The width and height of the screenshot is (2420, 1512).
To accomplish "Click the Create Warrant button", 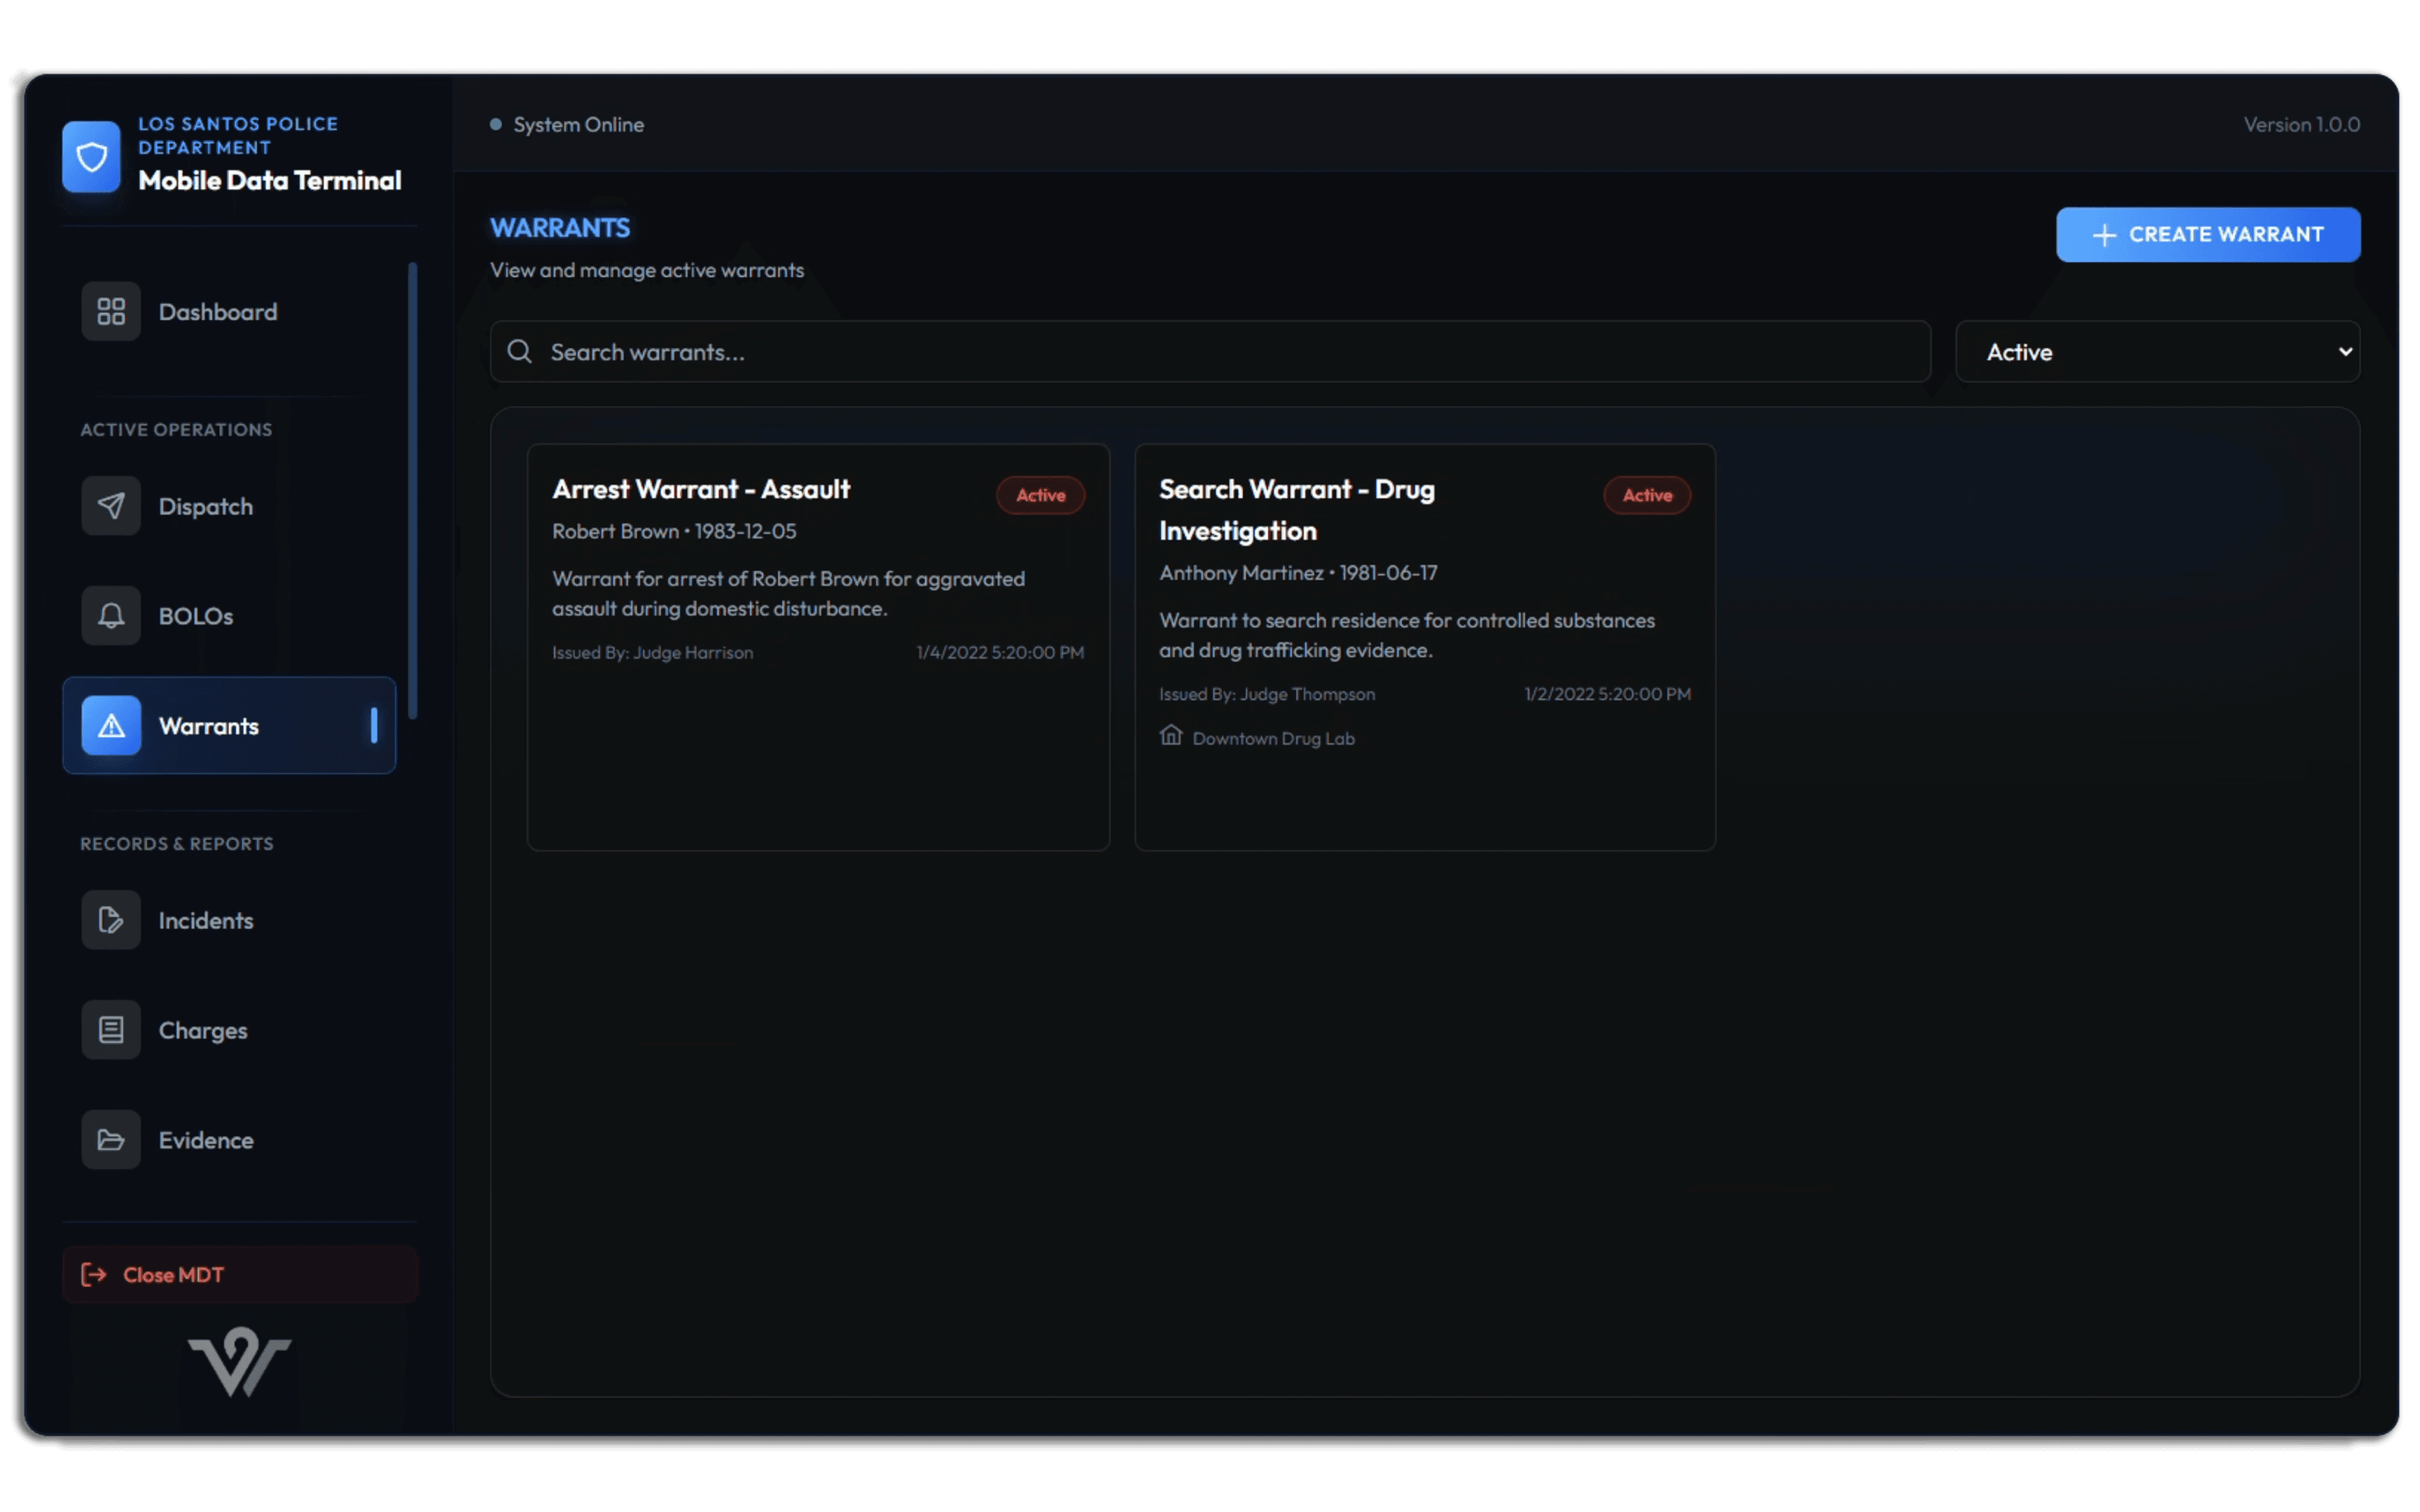I will 2208,234.
